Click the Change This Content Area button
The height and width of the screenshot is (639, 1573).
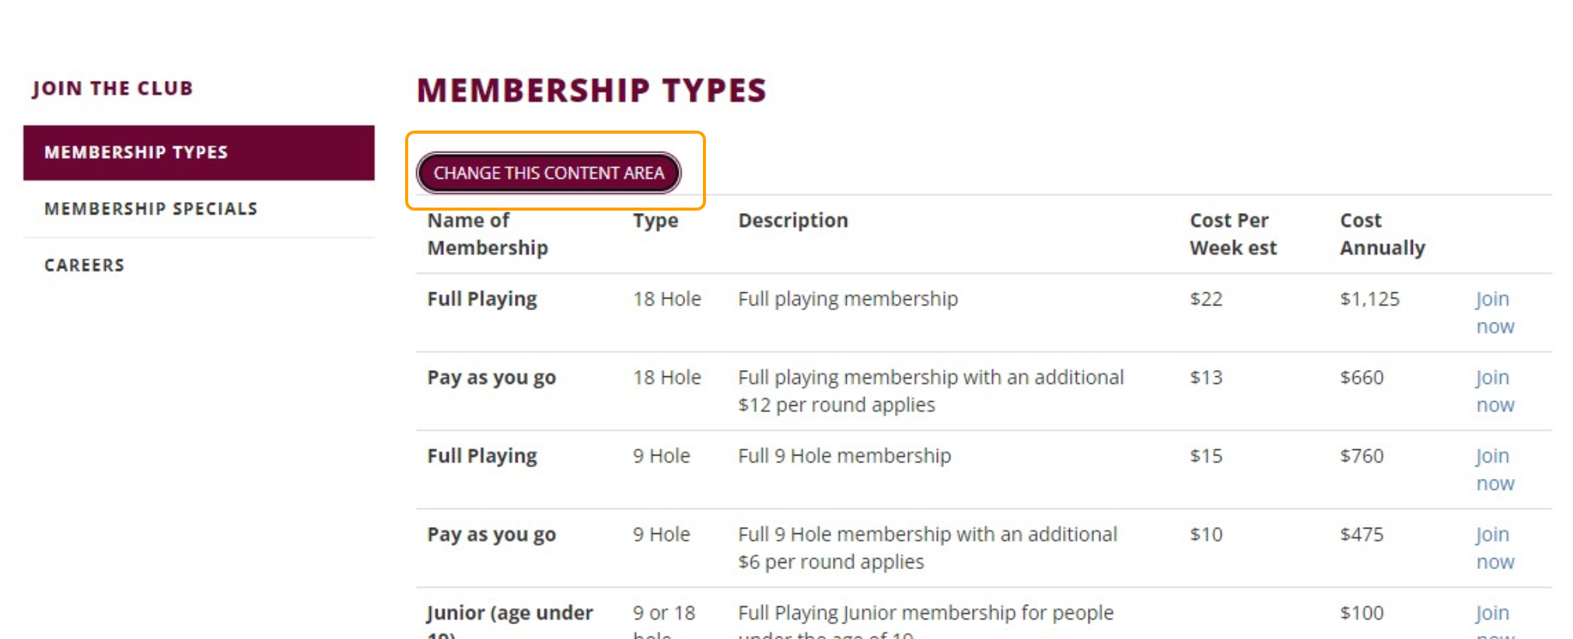tap(549, 173)
